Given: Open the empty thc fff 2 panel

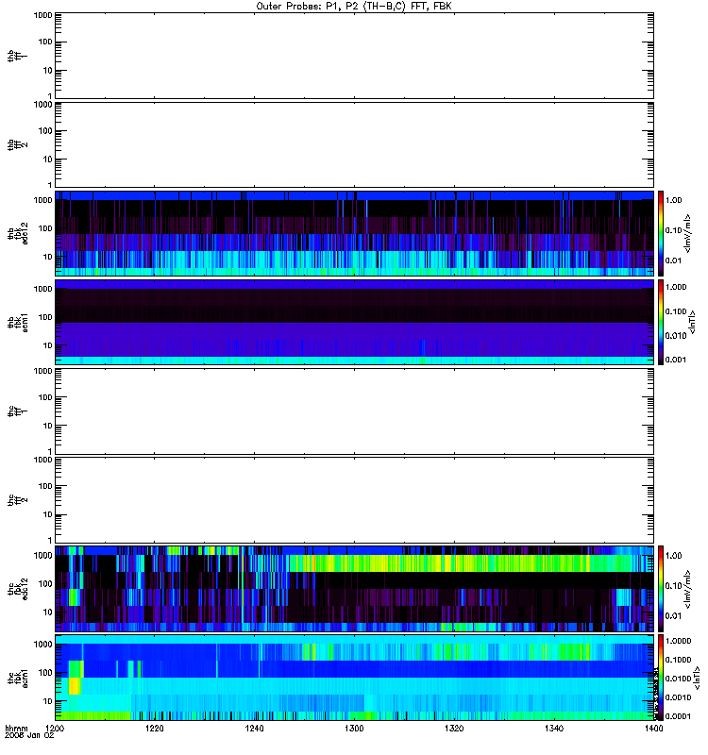Looking at the screenshot, I should click(355, 500).
